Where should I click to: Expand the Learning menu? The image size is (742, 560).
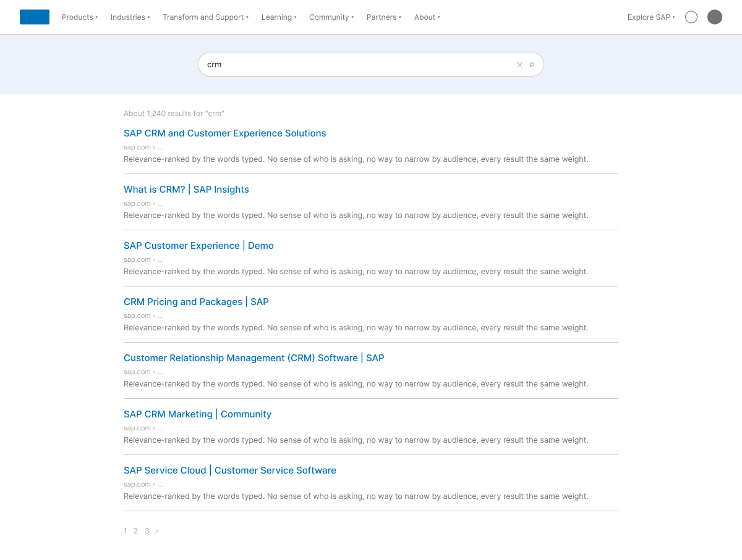pos(279,17)
